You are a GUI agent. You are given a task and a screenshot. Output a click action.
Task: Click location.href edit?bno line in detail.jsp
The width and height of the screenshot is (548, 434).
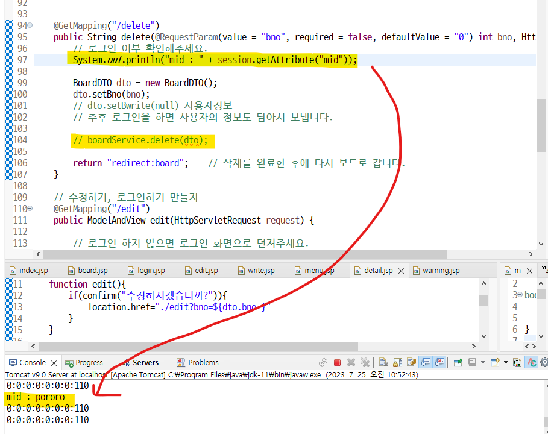point(179,307)
